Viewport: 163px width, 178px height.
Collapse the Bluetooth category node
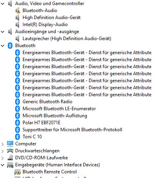point(3,46)
